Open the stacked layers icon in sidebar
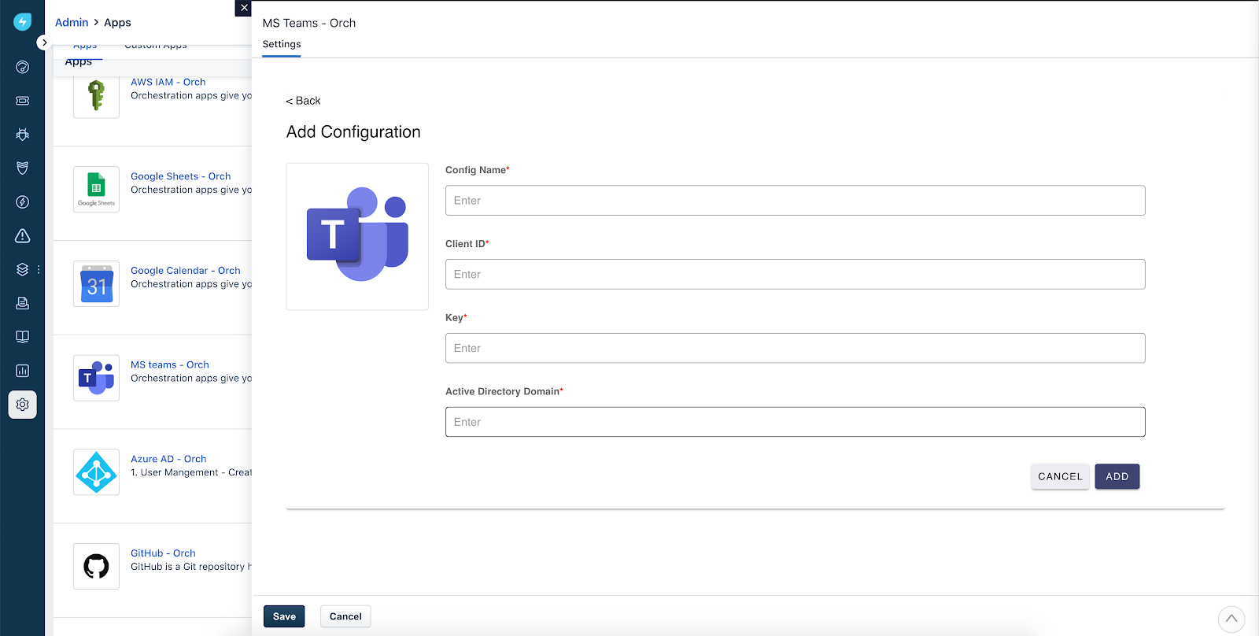 (22, 269)
